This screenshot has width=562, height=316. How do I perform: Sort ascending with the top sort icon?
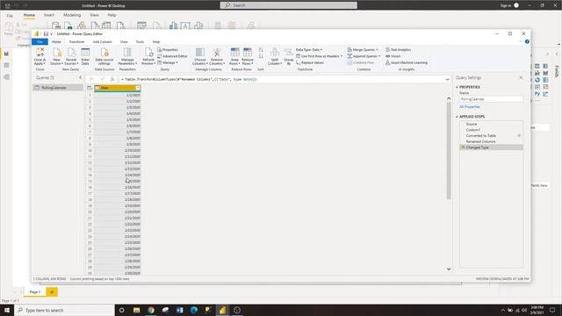[x=261, y=50]
